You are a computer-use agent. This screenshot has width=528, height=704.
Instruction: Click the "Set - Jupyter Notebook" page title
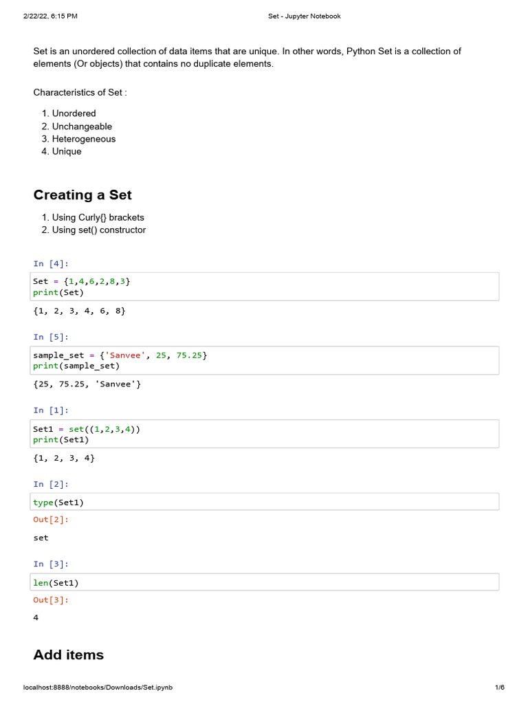click(304, 16)
